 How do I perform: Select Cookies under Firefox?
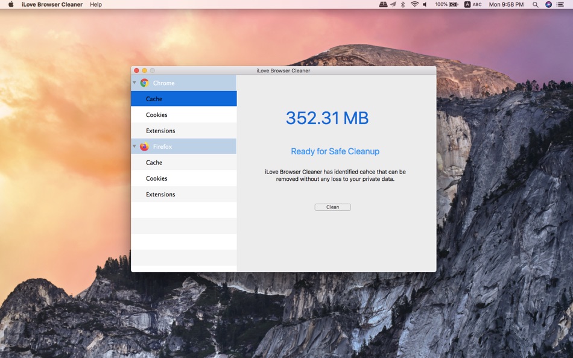tap(184, 178)
